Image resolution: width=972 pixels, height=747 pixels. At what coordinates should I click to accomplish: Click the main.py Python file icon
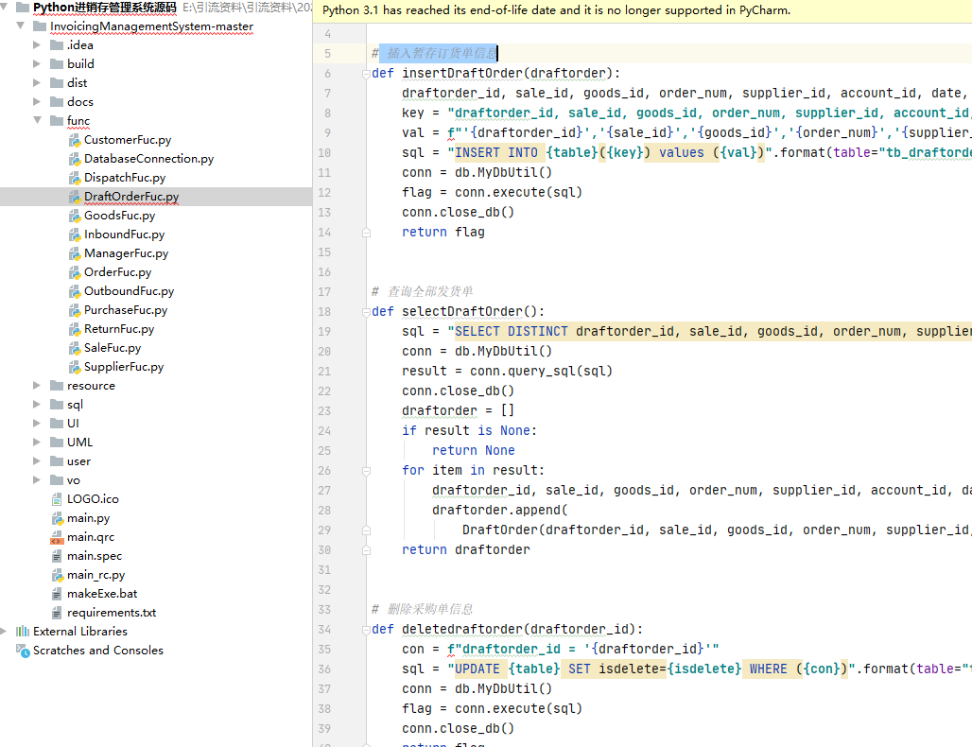click(57, 518)
